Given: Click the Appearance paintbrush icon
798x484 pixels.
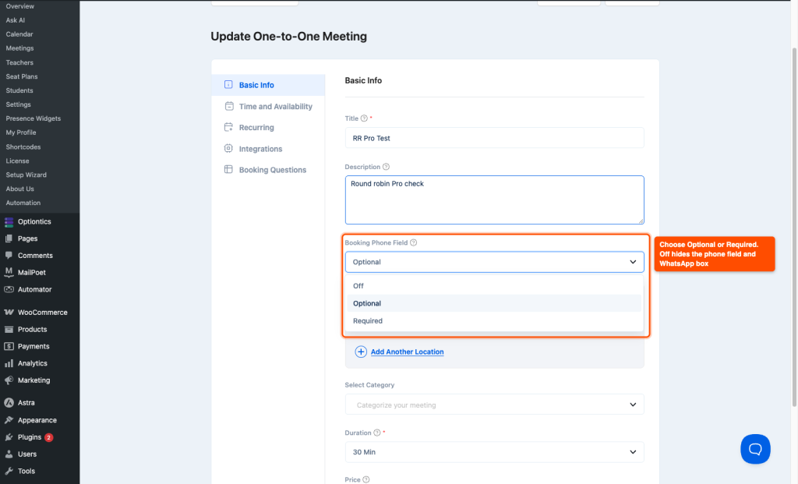Looking at the screenshot, I should [9, 420].
